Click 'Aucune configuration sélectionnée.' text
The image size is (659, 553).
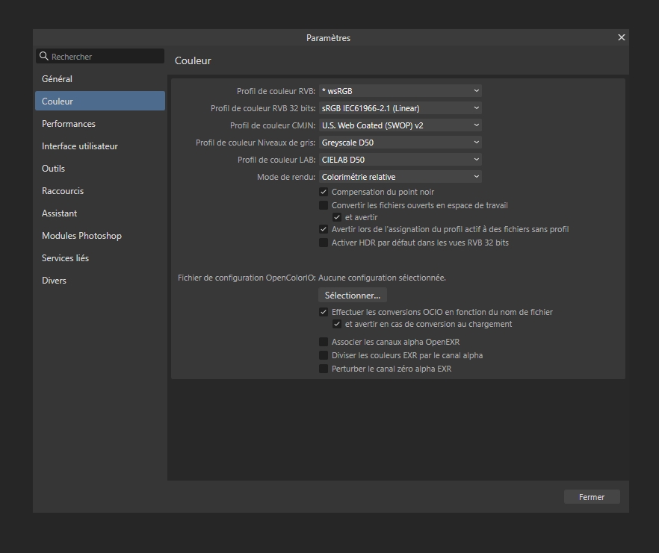[382, 278]
